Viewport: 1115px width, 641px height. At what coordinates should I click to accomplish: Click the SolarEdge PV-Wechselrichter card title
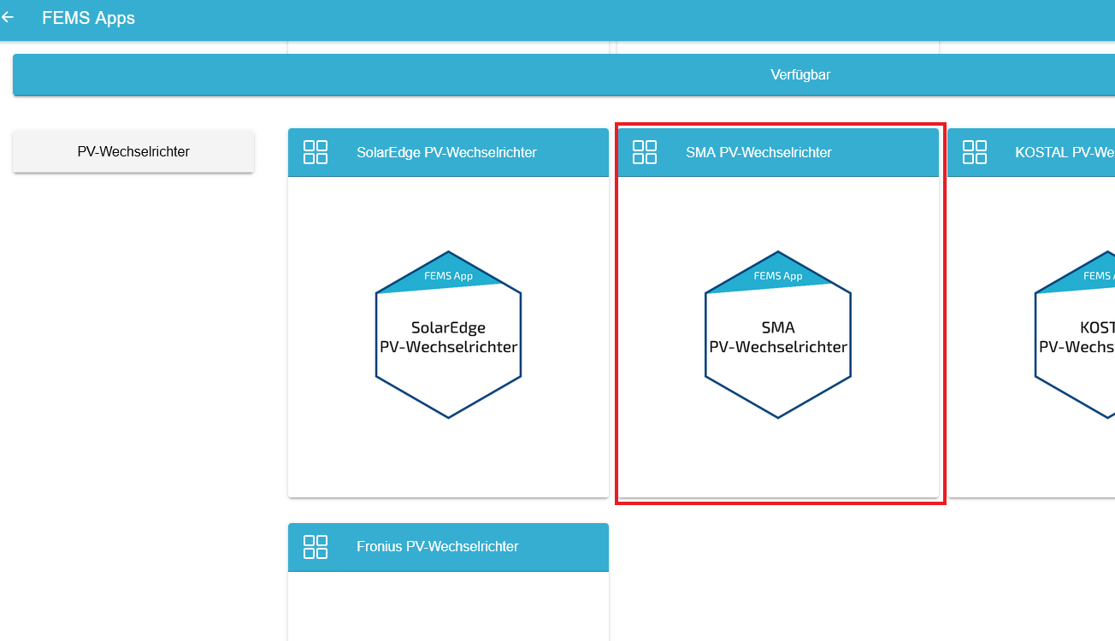(x=446, y=152)
